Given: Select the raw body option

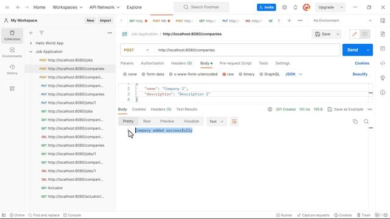Looking at the screenshot, I should coord(228,74).
